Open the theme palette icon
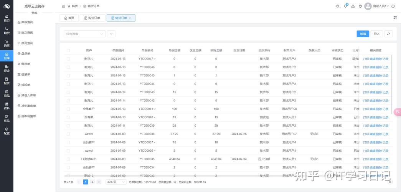The image size is (401, 192). (360, 6)
